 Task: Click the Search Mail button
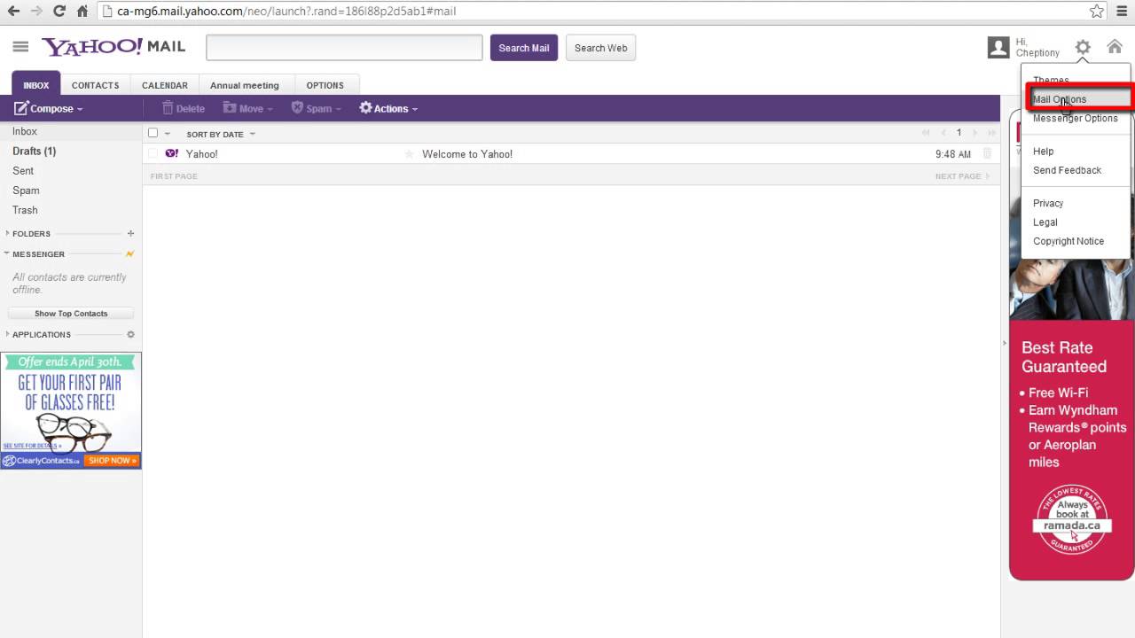(x=523, y=47)
